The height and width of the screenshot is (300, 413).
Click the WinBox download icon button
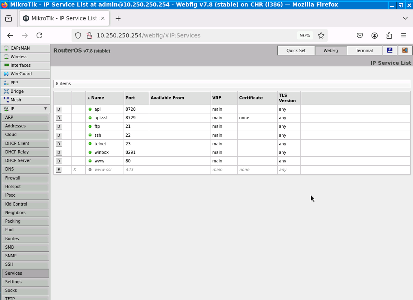[390, 50]
